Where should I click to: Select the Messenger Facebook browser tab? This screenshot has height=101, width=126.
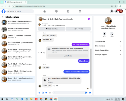pos(15,2)
